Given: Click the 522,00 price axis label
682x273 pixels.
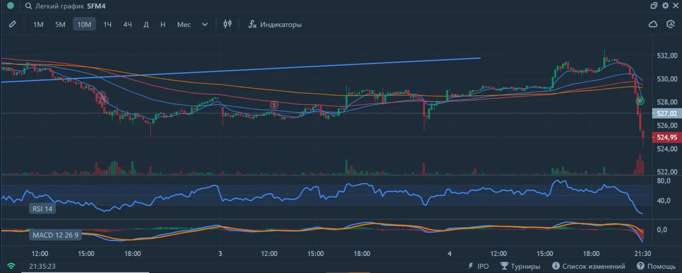Looking at the screenshot, I should tap(667, 172).
